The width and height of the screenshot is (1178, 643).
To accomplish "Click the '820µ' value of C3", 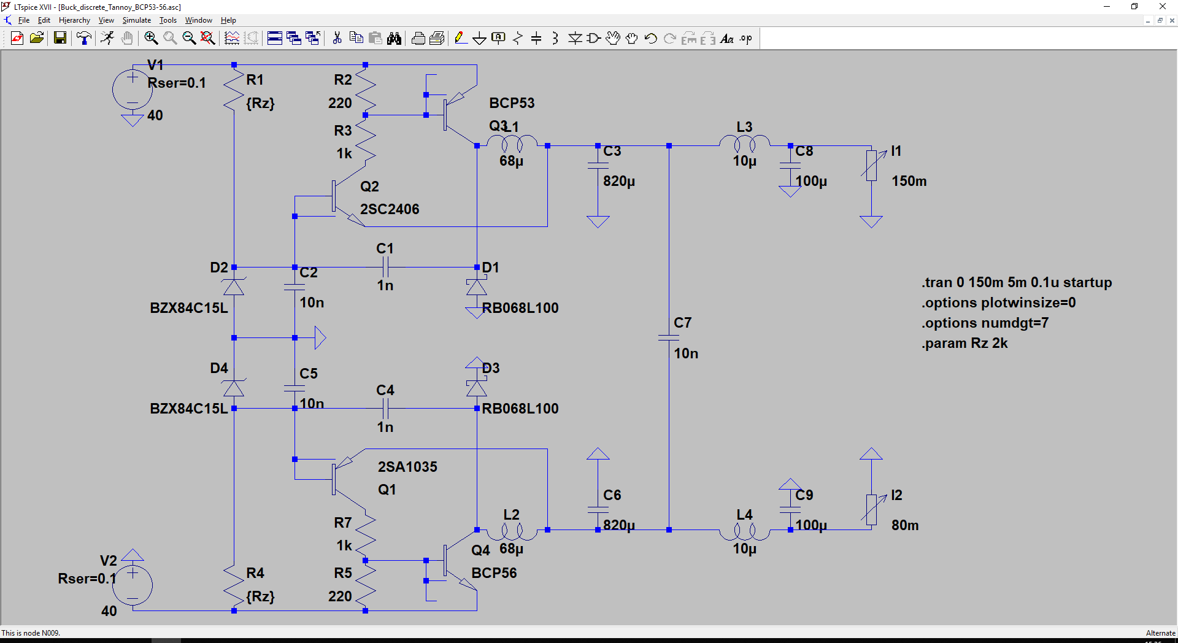I will [x=619, y=181].
